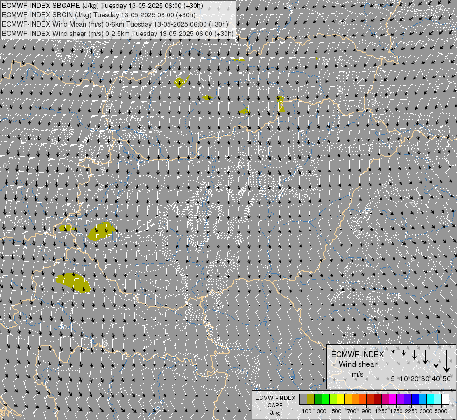
Task: Click the SBCAPE title line in header
Action: (102, 6)
